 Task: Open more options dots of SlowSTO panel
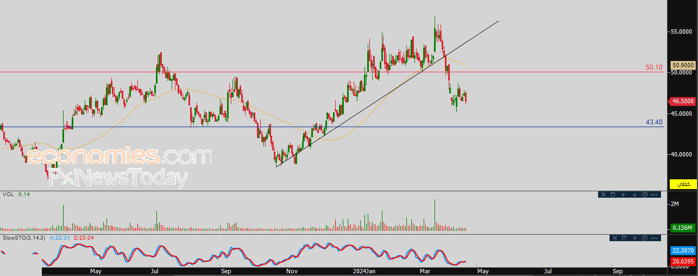(x=654, y=238)
